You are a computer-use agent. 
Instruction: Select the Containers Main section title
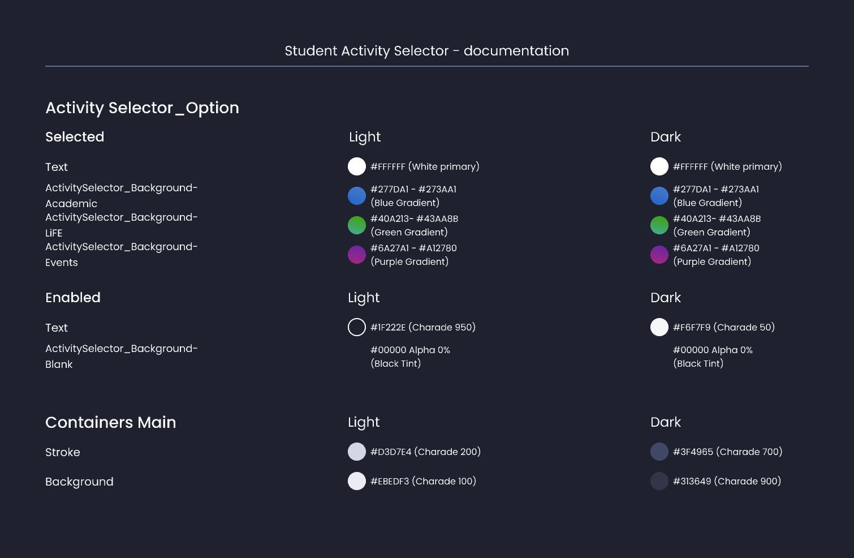[111, 423]
